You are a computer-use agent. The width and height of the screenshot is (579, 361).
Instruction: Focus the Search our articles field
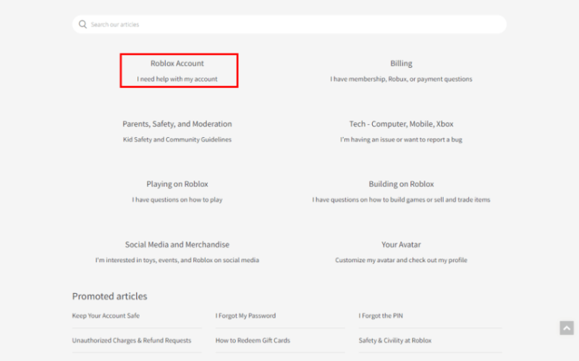point(289,25)
